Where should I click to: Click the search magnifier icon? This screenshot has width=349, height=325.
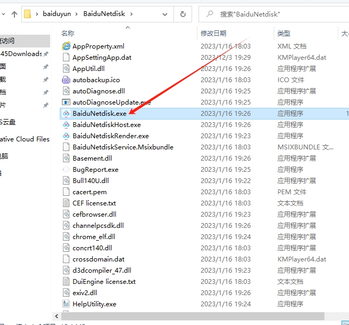pyautogui.click(x=210, y=14)
